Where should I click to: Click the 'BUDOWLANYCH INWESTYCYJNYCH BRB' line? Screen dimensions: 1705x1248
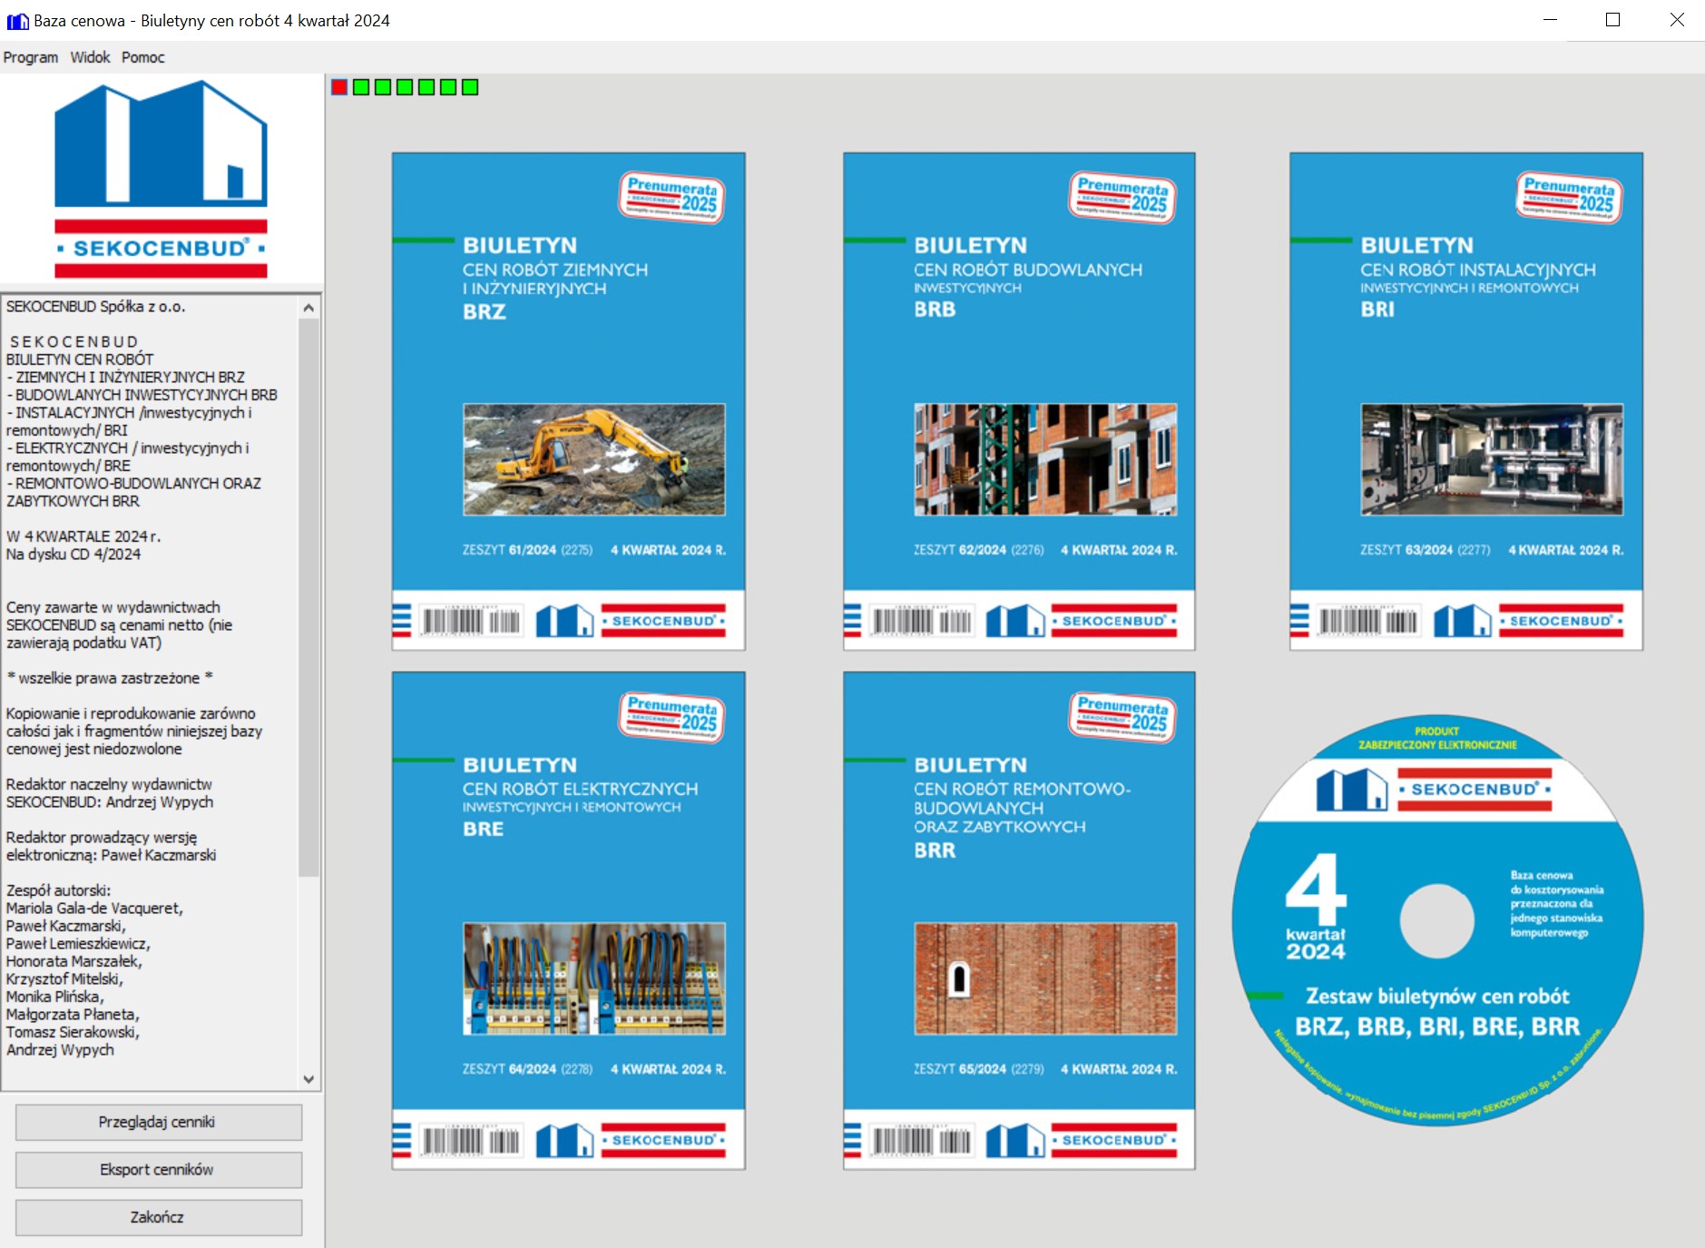point(142,395)
